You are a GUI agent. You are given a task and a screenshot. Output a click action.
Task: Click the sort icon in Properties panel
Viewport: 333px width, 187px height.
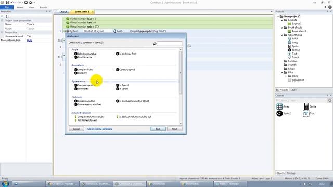[x=7, y=16]
